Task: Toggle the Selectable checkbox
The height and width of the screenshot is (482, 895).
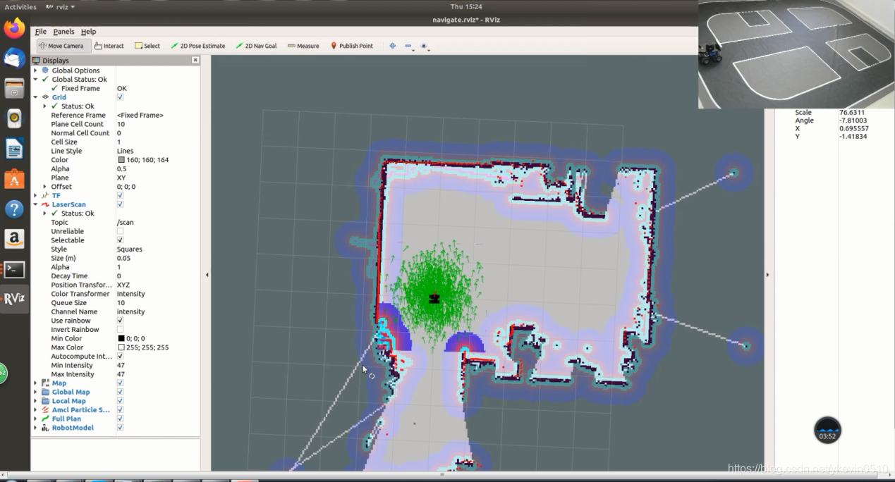Action: [x=120, y=240]
